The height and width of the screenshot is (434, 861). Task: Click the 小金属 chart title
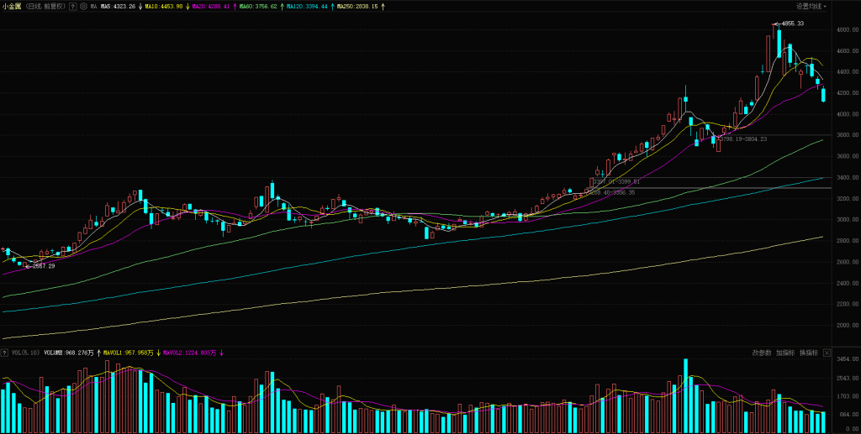[x=12, y=6]
